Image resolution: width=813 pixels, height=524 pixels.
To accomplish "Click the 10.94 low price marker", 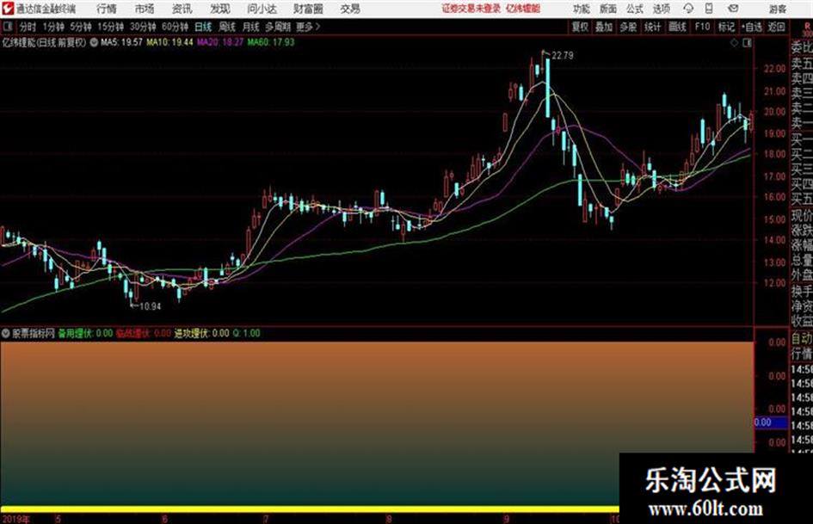I will tap(150, 306).
